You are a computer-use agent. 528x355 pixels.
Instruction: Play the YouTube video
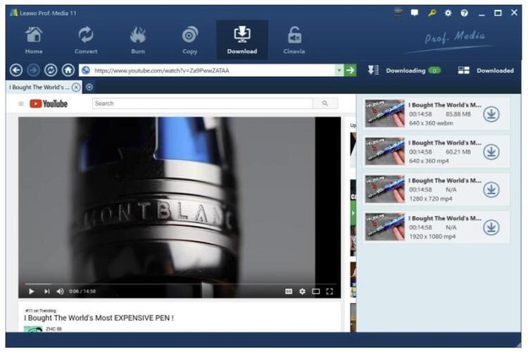point(31,292)
